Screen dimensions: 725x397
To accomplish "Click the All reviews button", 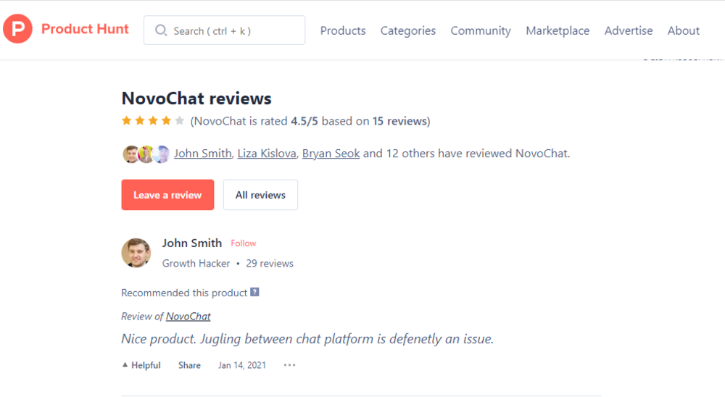I will [260, 195].
